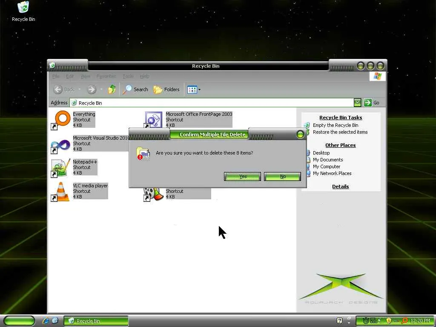The image size is (436, 327).
Task: Click the yellow security shield tray icon
Action: click(389, 321)
